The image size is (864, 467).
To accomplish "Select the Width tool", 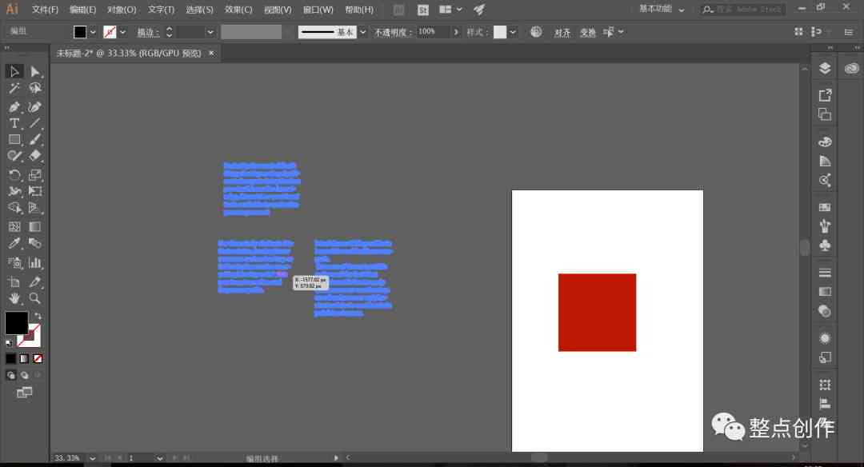I will coord(14,192).
